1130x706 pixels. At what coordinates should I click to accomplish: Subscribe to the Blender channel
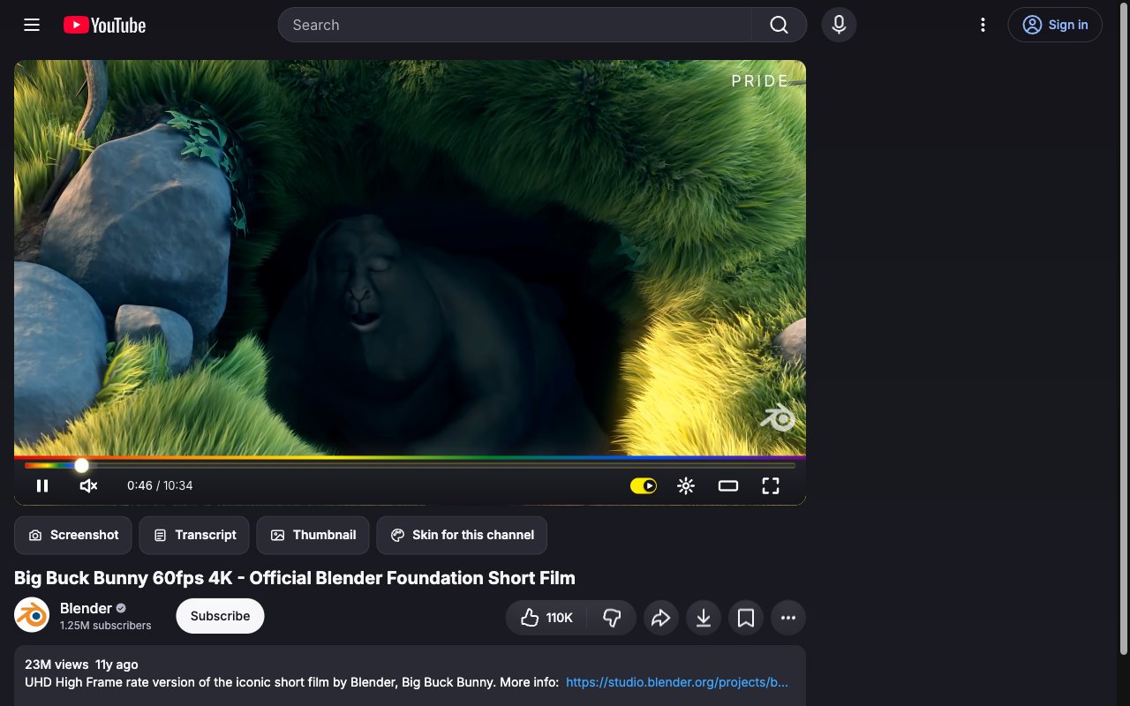coord(220,616)
